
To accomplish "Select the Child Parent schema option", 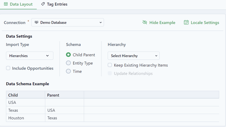I will pos(68,55).
